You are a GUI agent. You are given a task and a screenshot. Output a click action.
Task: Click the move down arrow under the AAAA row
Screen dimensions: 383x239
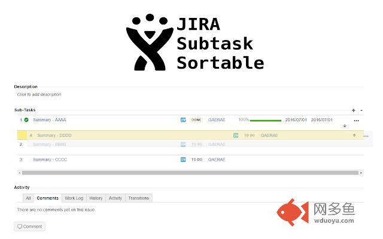(345, 126)
